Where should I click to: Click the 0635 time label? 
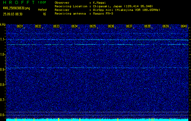(x=93, y=26)
